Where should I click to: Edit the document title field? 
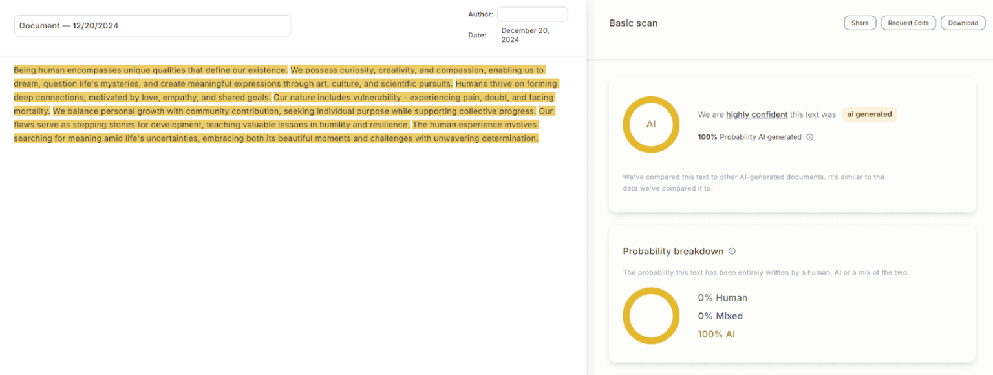point(153,26)
